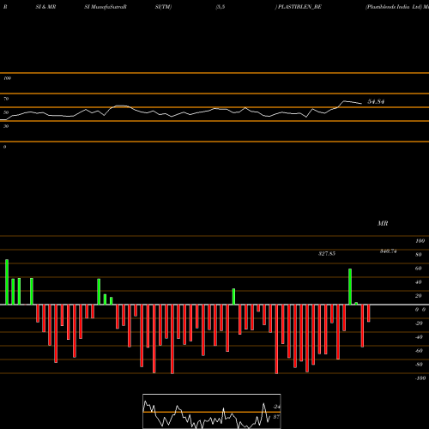This screenshot has height=429, width=429.
Task: Click the MR axis label 60
Action: tap(419, 269)
